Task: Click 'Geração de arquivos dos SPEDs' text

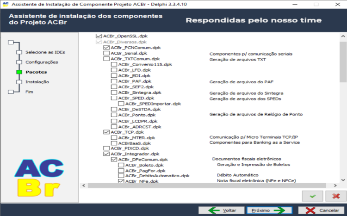Action: (x=245, y=99)
